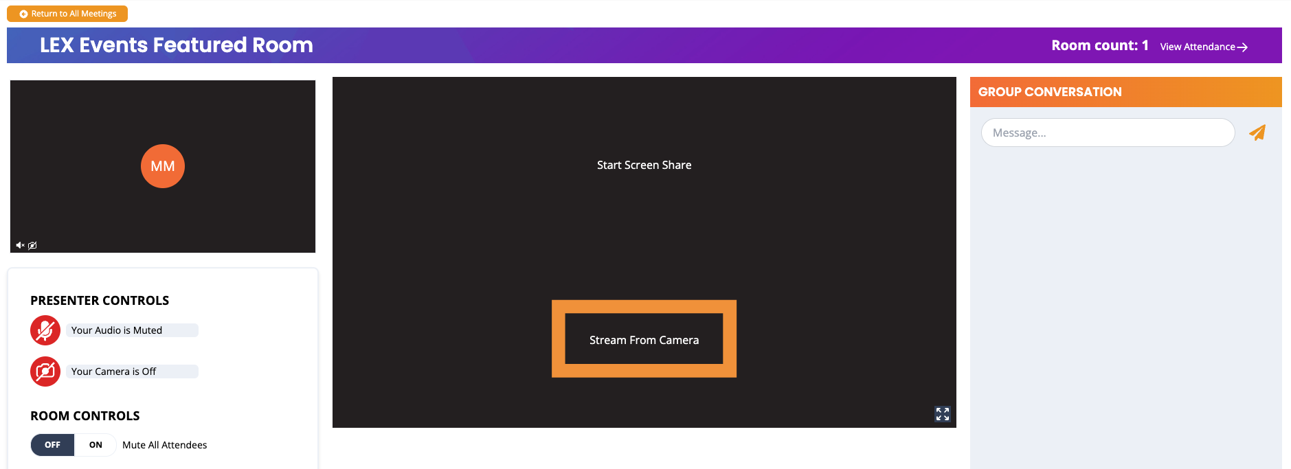The height and width of the screenshot is (469, 1291).
Task: Click the LEX Events Featured Room title
Action: pos(177,45)
